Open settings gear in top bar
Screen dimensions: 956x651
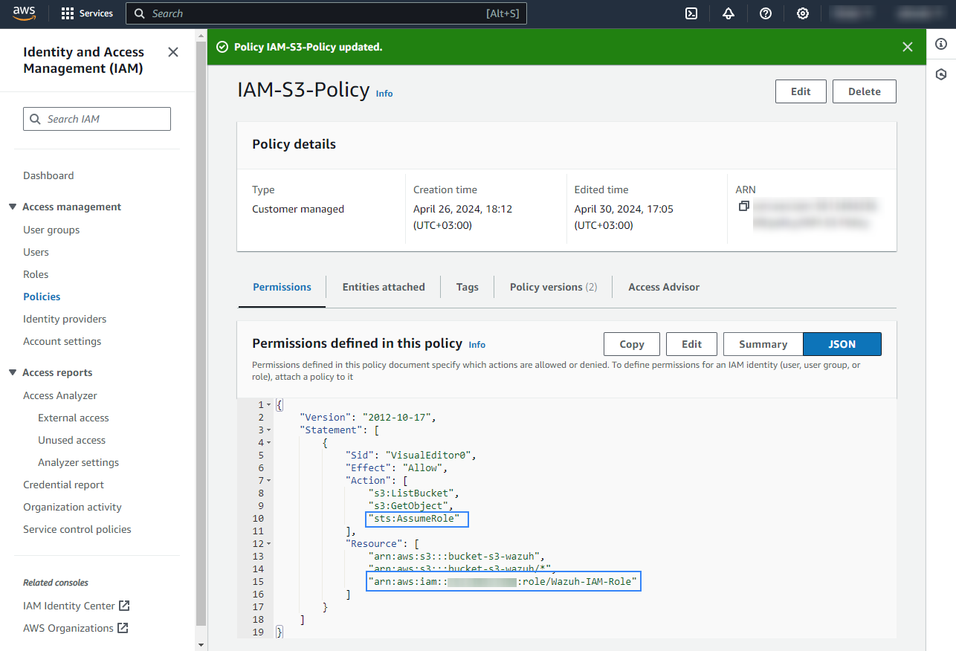[803, 13]
